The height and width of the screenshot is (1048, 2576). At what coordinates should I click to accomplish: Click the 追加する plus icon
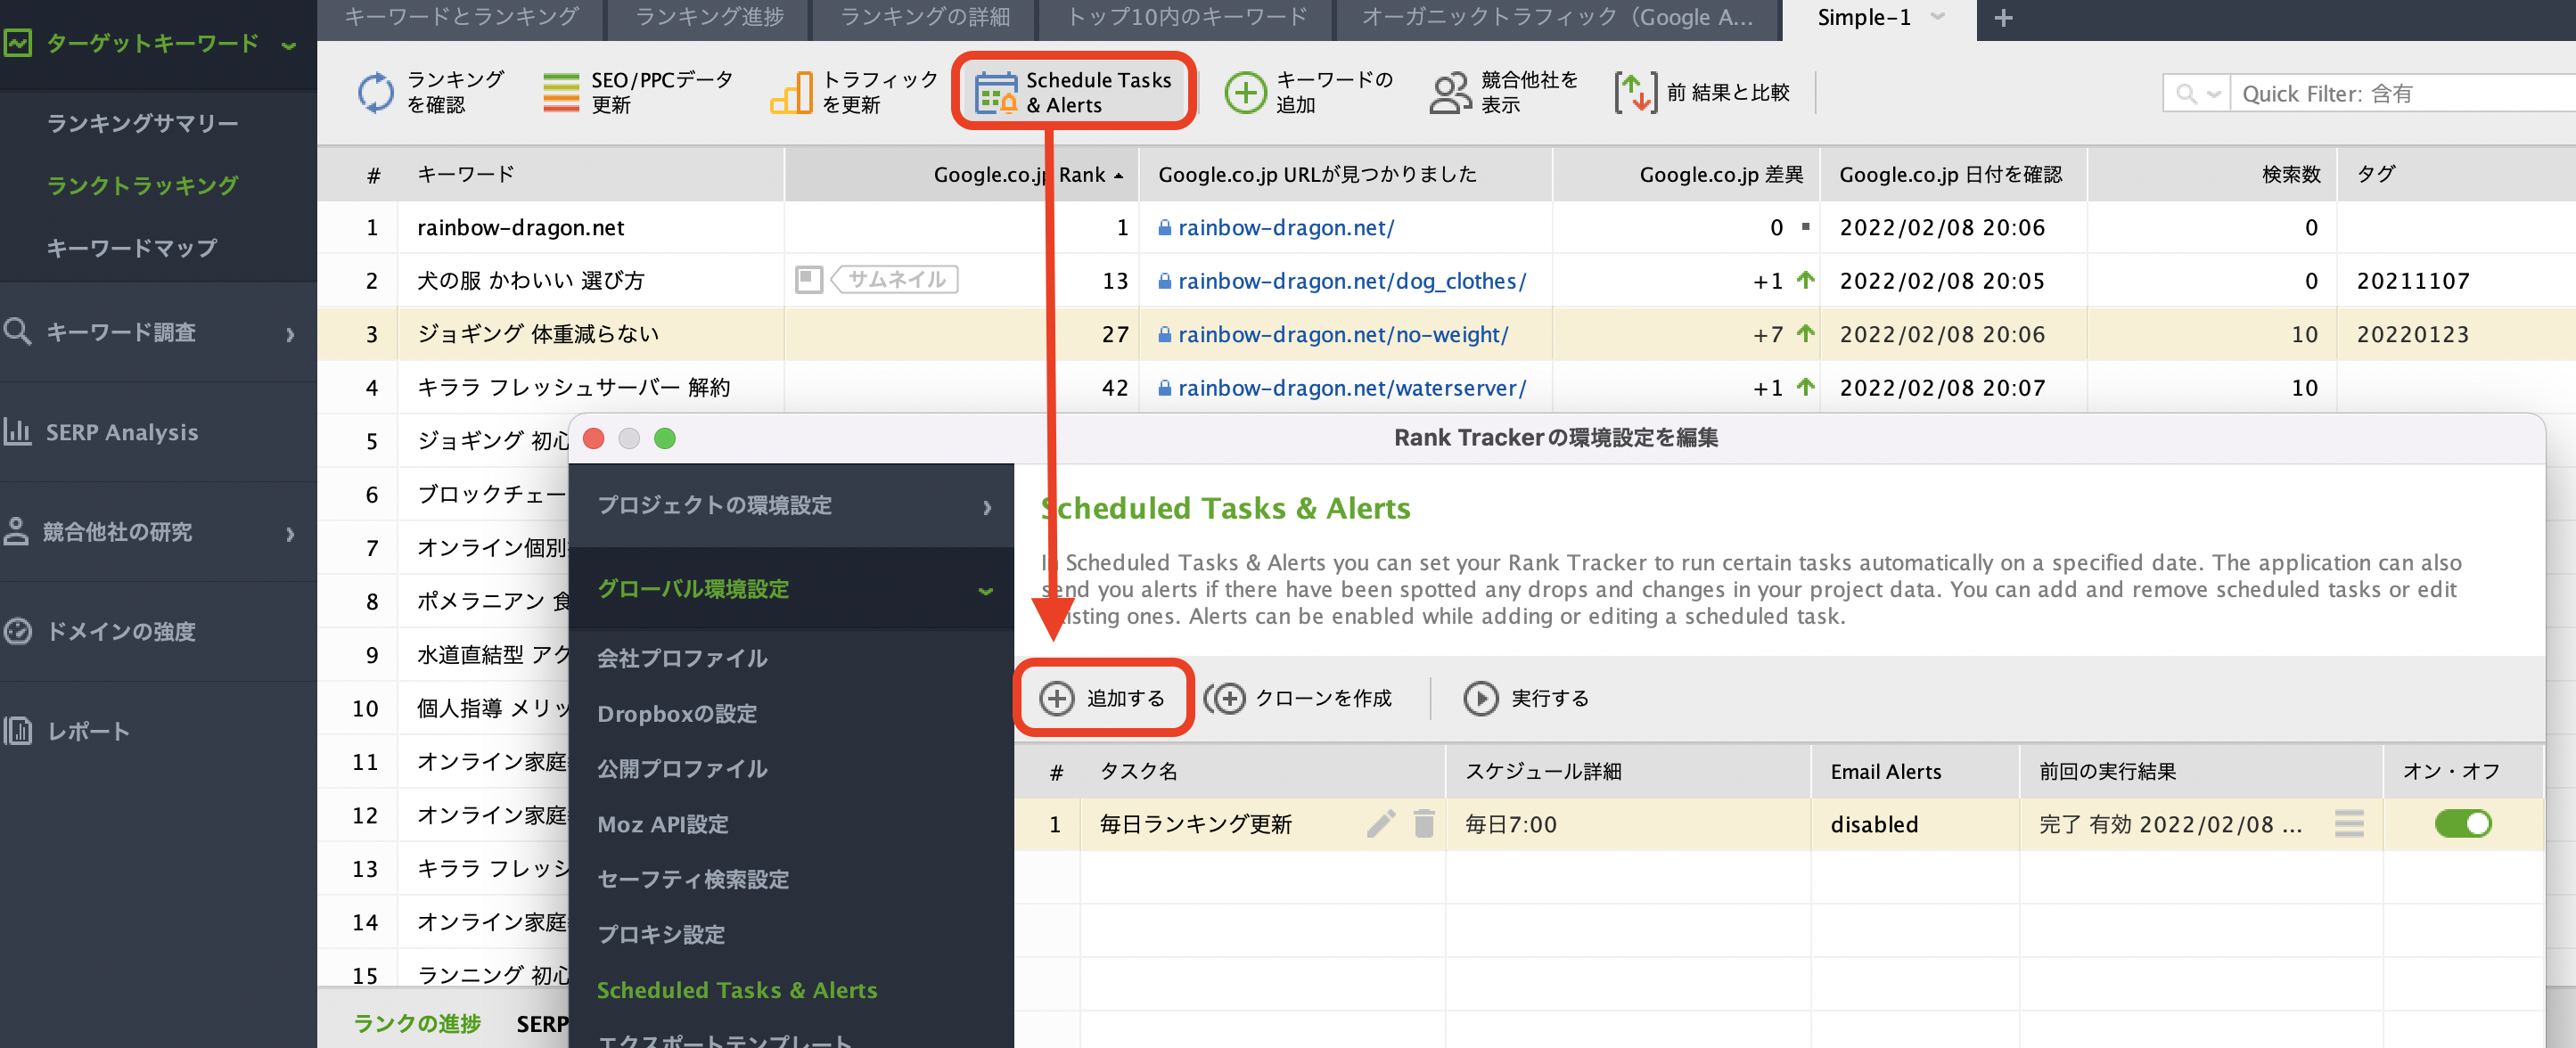[1056, 698]
